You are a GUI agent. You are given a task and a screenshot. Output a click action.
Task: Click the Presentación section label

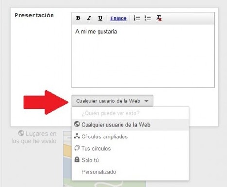click(34, 15)
